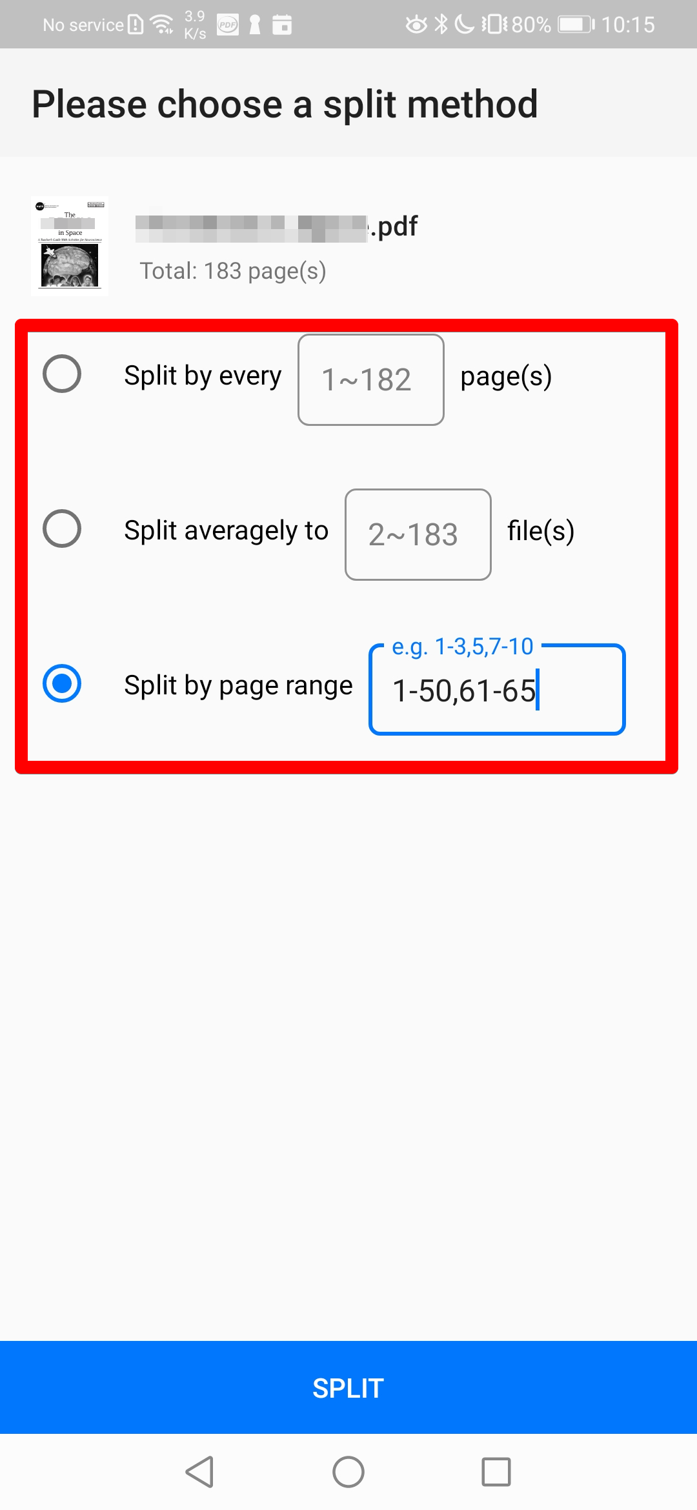Select the 'Split averagely to' radio button
The image size is (697, 1510).
pyautogui.click(x=62, y=528)
